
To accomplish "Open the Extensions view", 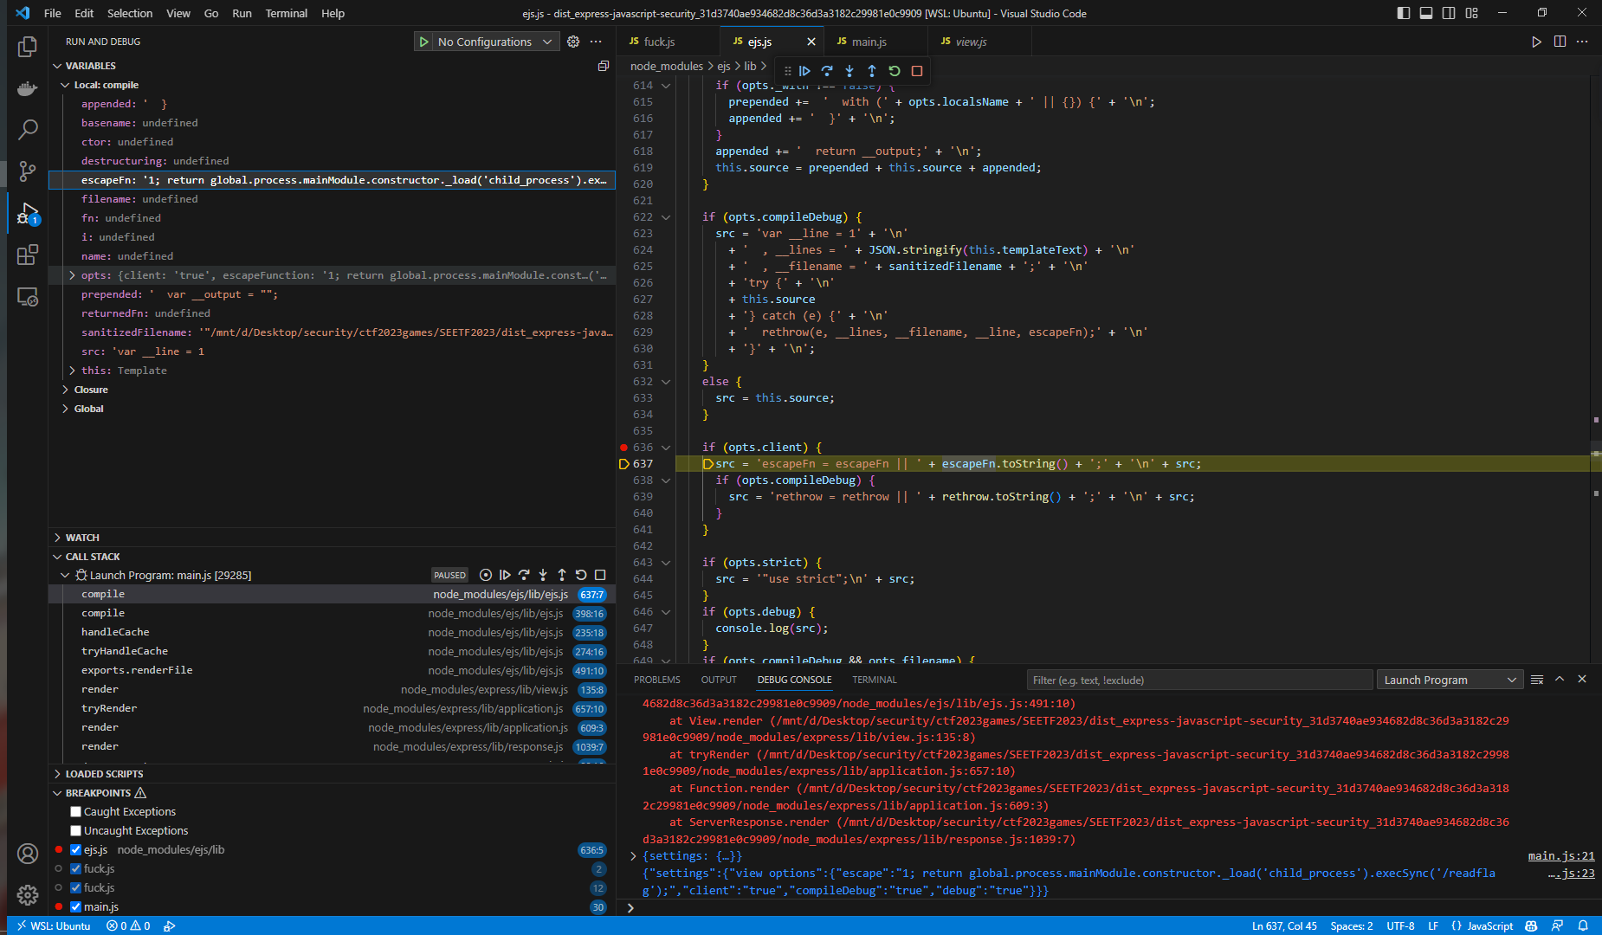I will [x=28, y=255].
